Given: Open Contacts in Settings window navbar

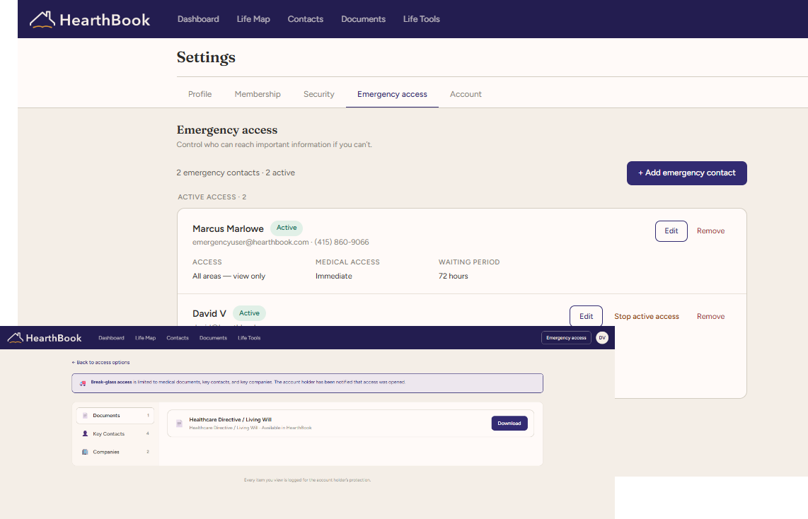Looking at the screenshot, I should coord(306,19).
